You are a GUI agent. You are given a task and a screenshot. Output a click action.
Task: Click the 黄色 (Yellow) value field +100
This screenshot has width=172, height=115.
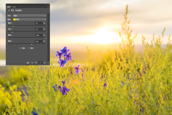pos(39,35)
